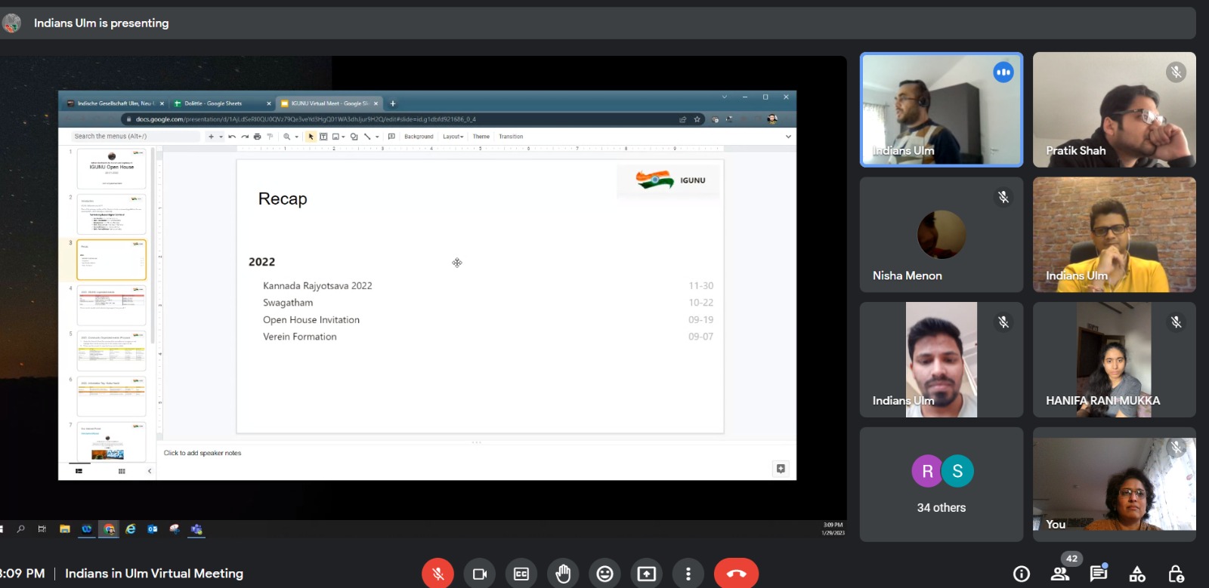1209x588 pixels.
Task: Click the Paint format icon
Action: click(270, 137)
